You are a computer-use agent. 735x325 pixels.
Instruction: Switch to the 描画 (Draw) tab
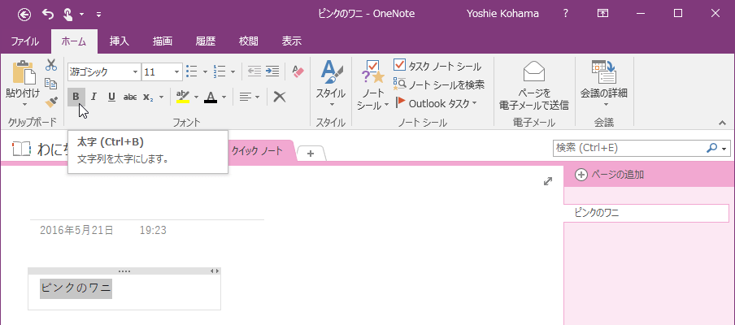(162, 41)
